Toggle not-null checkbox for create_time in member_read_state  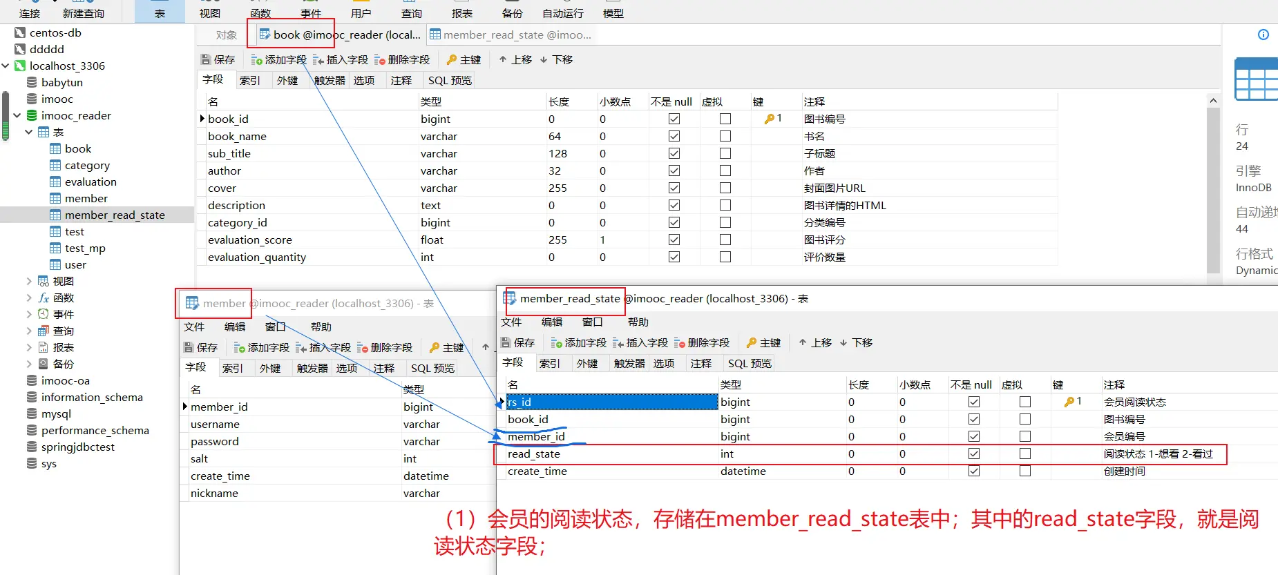(974, 471)
